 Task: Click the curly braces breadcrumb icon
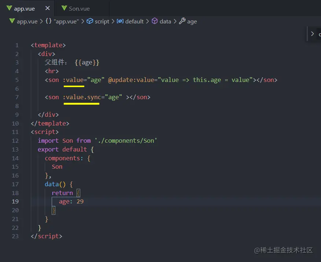(48, 21)
